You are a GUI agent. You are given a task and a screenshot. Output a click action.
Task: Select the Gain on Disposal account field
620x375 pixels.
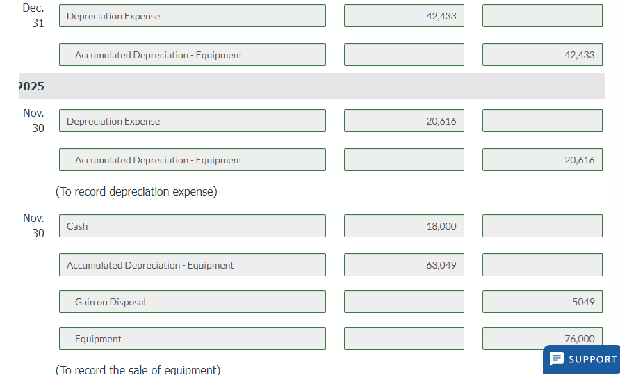pos(193,302)
